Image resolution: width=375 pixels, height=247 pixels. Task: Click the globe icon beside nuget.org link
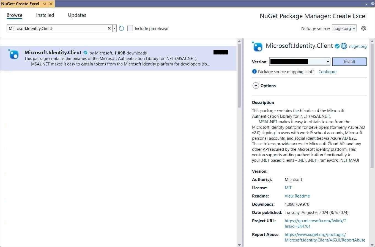[344, 46]
